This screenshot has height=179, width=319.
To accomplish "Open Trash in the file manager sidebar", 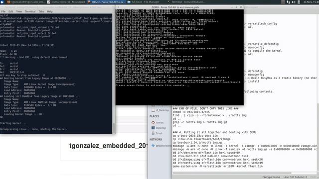I will tap(159, 133).
